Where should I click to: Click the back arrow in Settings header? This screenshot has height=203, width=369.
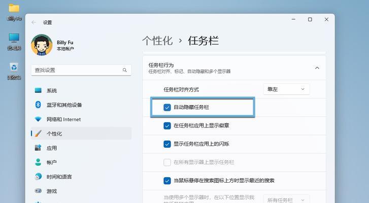pyautogui.click(x=33, y=22)
